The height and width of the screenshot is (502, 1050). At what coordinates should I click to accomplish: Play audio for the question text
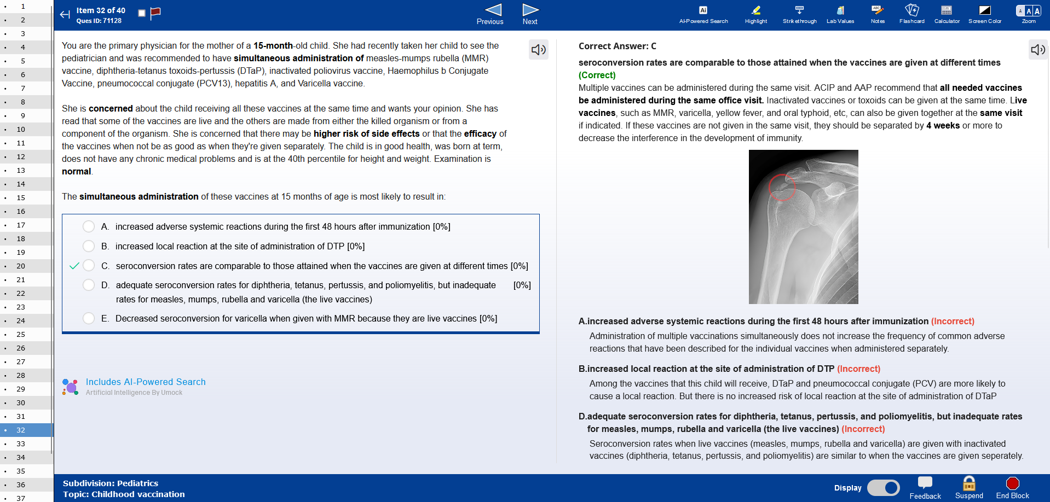539,50
